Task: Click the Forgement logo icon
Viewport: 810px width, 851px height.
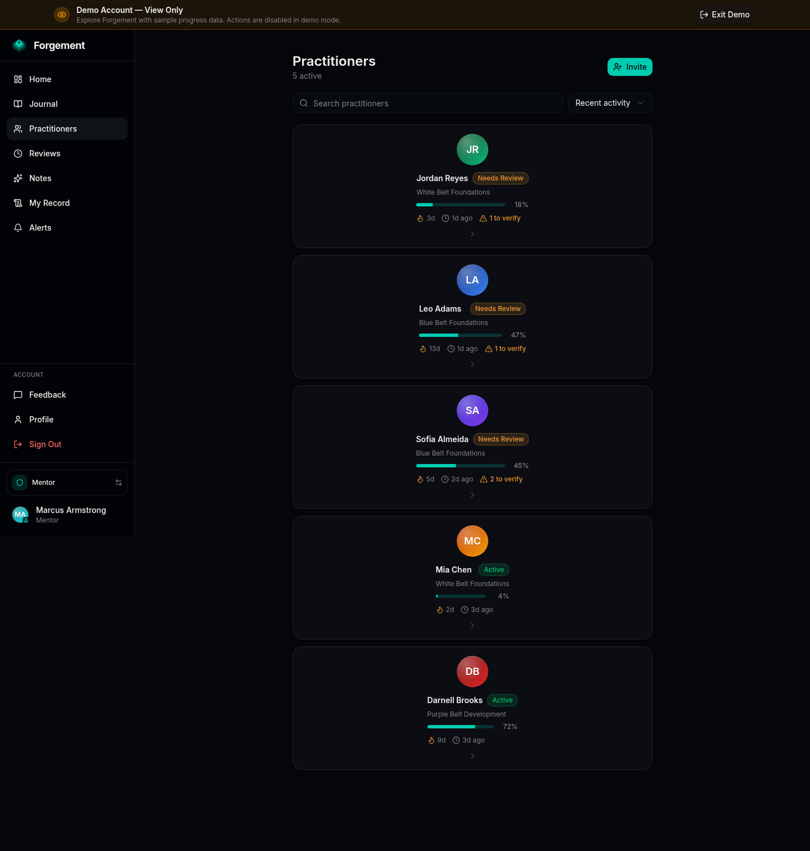Action: pyautogui.click(x=19, y=46)
